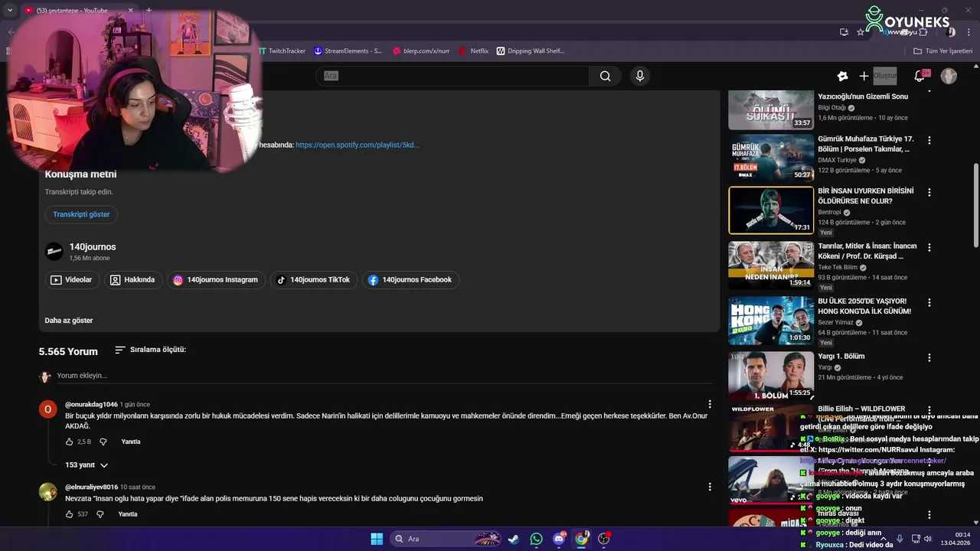Image resolution: width=980 pixels, height=551 pixels.
Task: Bookmark this page with star icon
Action: tap(861, 32)
